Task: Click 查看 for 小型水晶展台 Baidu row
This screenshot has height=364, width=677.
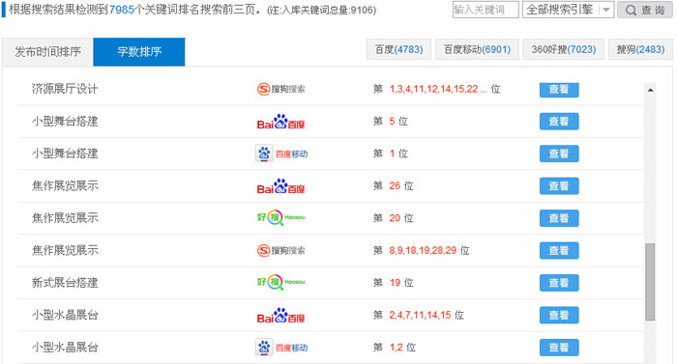Action: point(559,316)
